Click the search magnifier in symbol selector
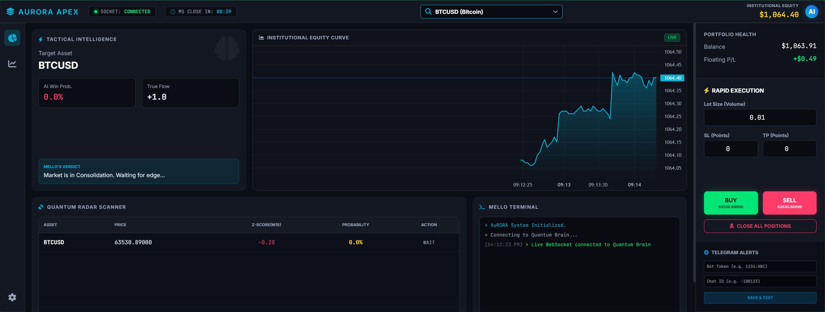The height and width of the screenshot is (312, 825). [428, 12]
